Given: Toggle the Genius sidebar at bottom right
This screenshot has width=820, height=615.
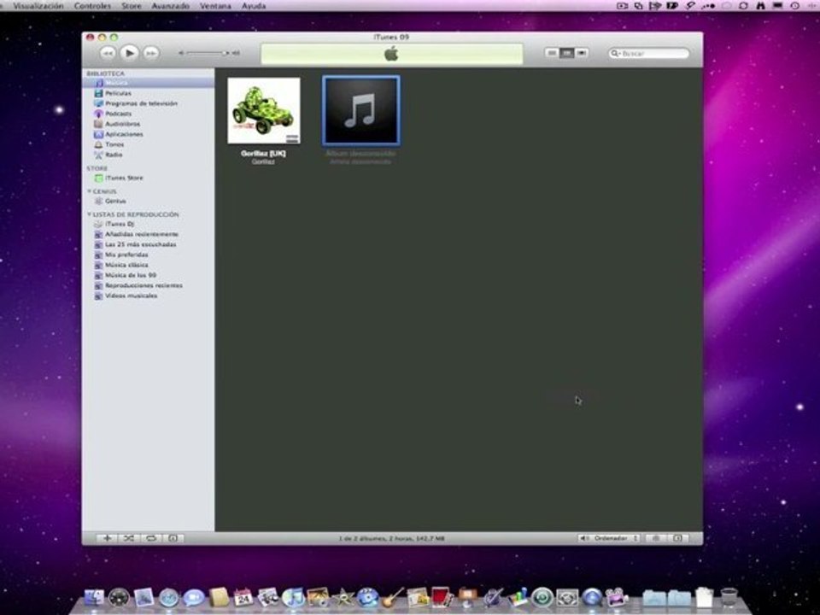Looking at the screenshot, I should tap(677, 538).
